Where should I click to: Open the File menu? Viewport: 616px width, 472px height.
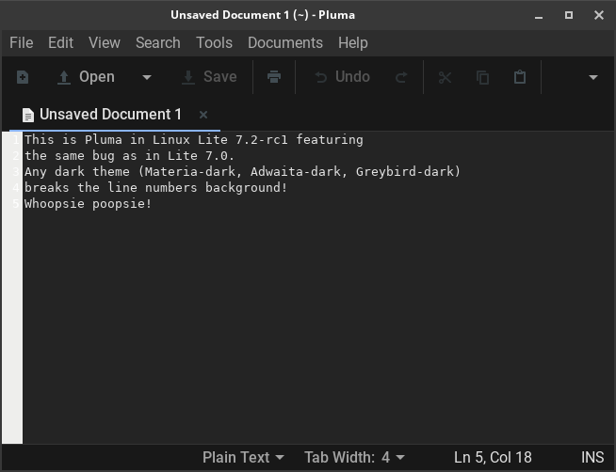point(21,42)
